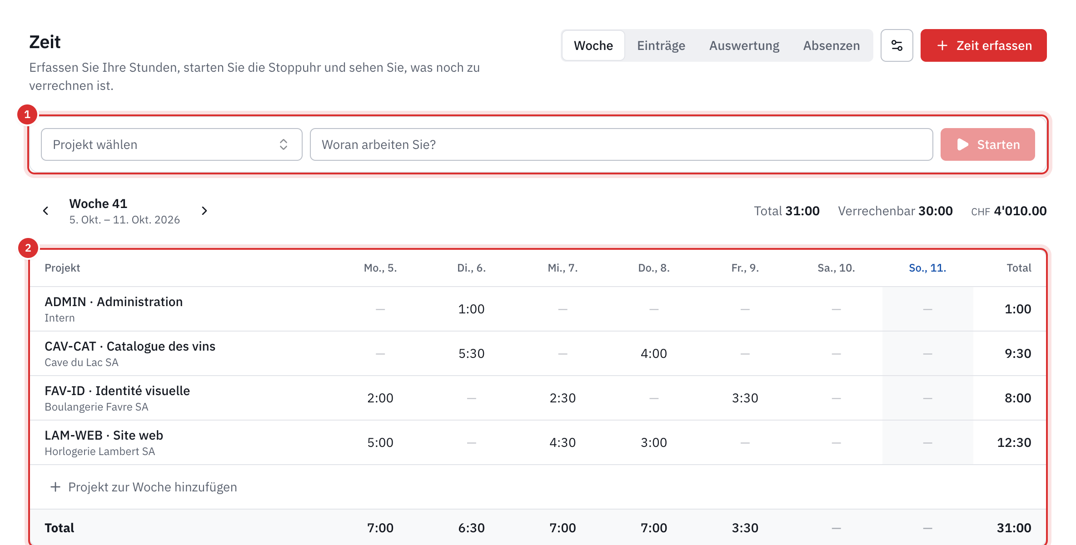This screenshot has height=545, width=1076.
Task: Switch to the Einträge tab
Action: click(x=661, y=45)
